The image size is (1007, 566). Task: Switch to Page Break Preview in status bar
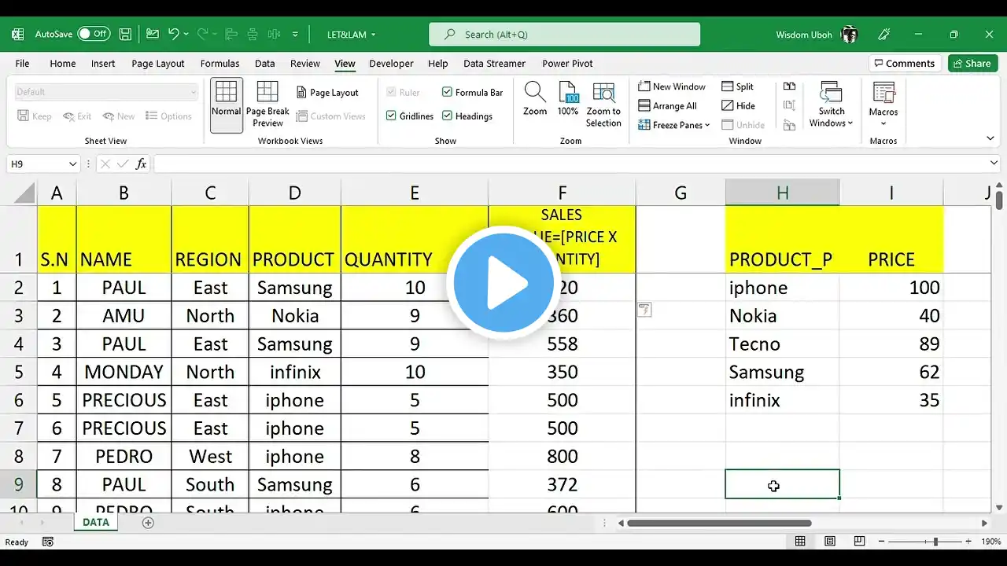click(859, 542)
